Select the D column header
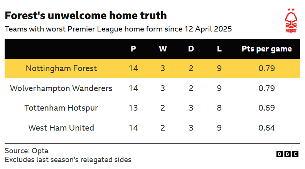The width and height of the screenshot is (305, 169). point(191,49)
